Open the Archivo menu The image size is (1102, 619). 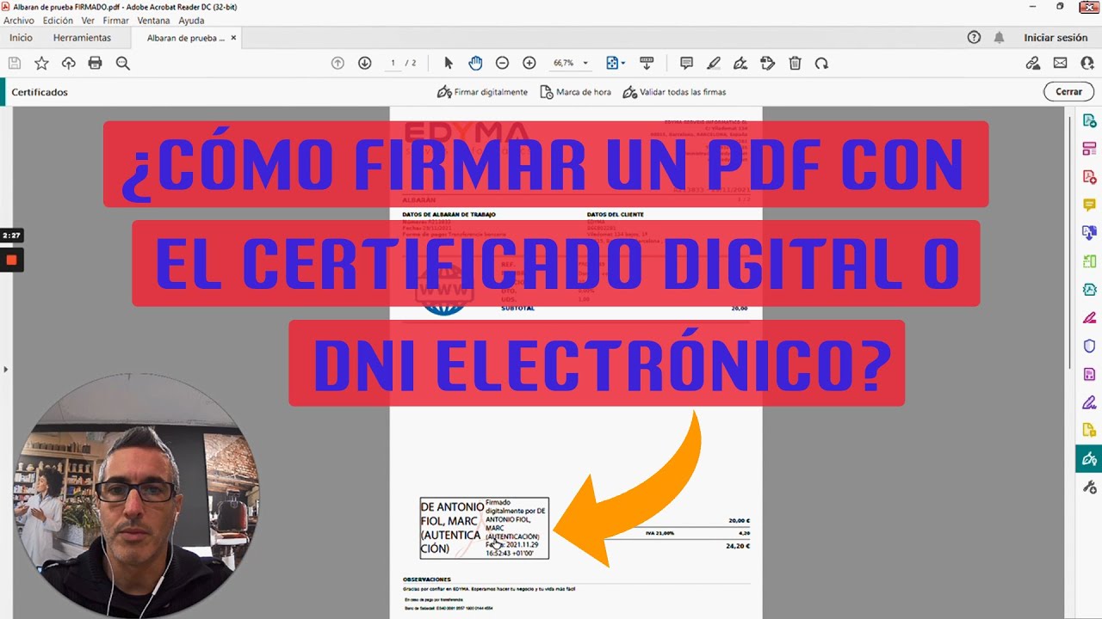19,21
